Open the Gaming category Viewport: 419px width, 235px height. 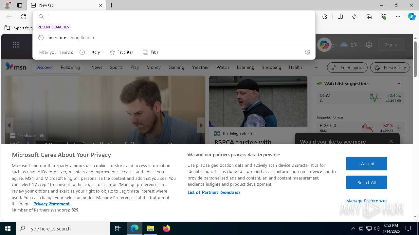click(176, 67)
